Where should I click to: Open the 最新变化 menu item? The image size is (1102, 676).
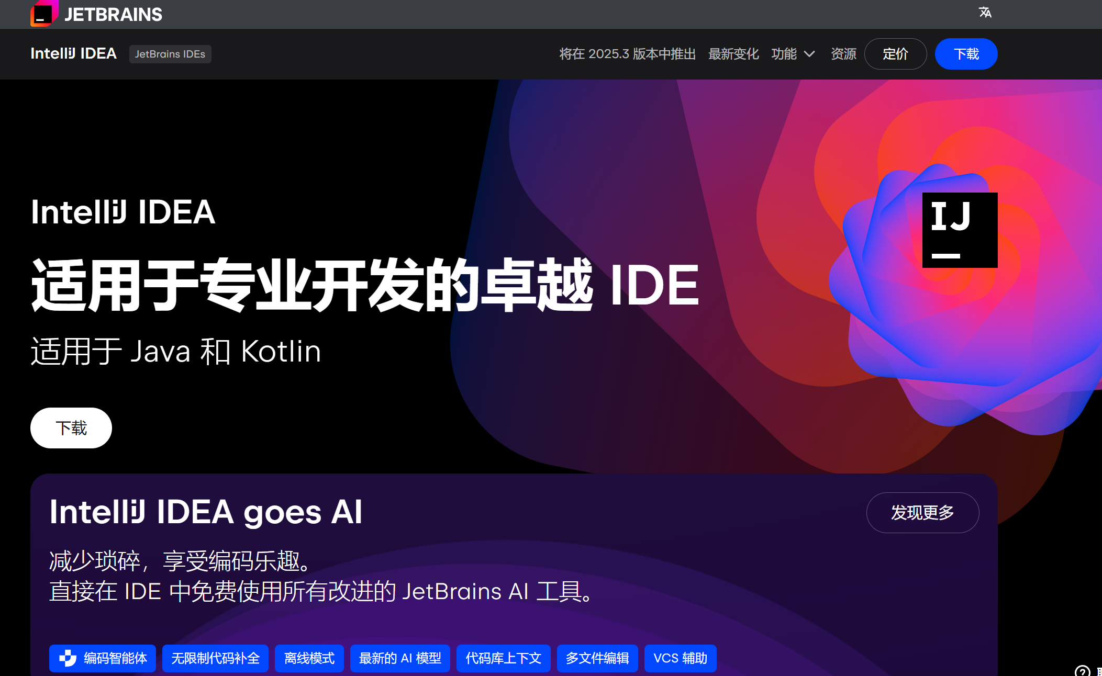click(733, 54)
